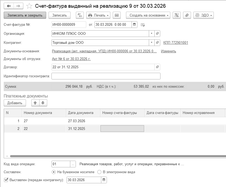Click the Контрагент field Торговый дом ООО
The image size is (226, 187).
(100, 42)
